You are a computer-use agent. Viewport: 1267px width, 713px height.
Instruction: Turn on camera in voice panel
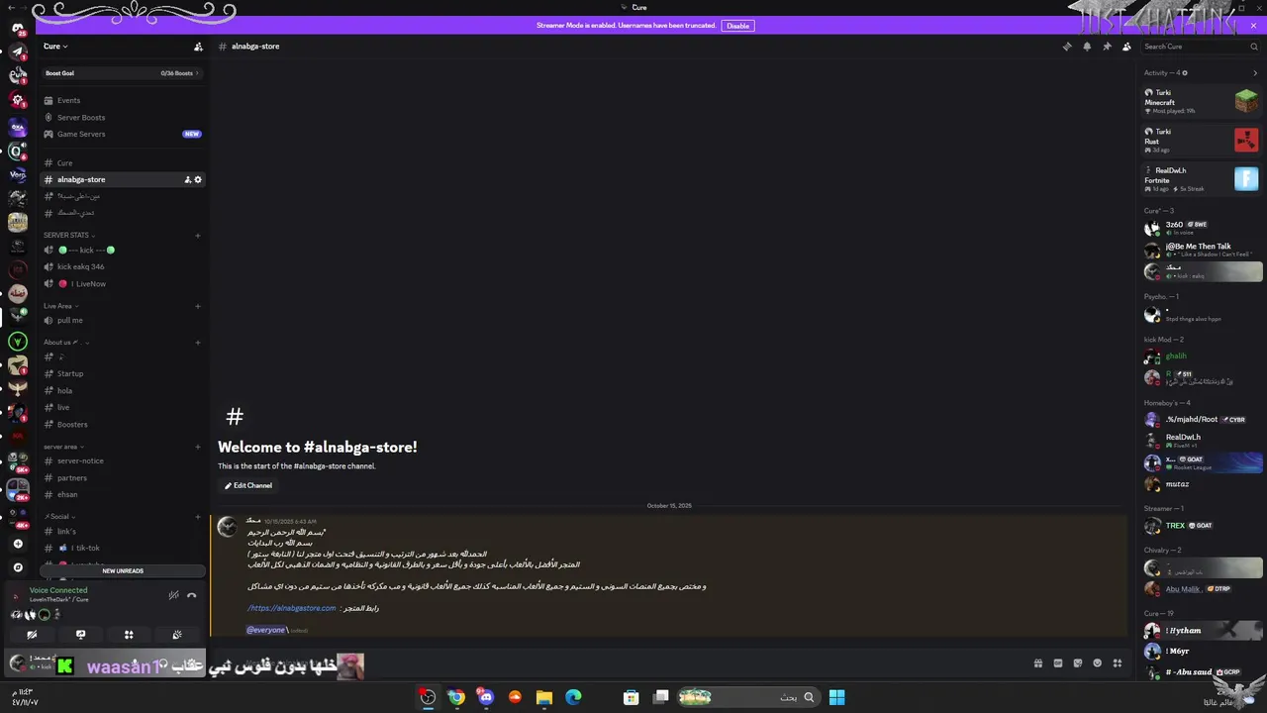pyautogui.click(x=32, y=635)
